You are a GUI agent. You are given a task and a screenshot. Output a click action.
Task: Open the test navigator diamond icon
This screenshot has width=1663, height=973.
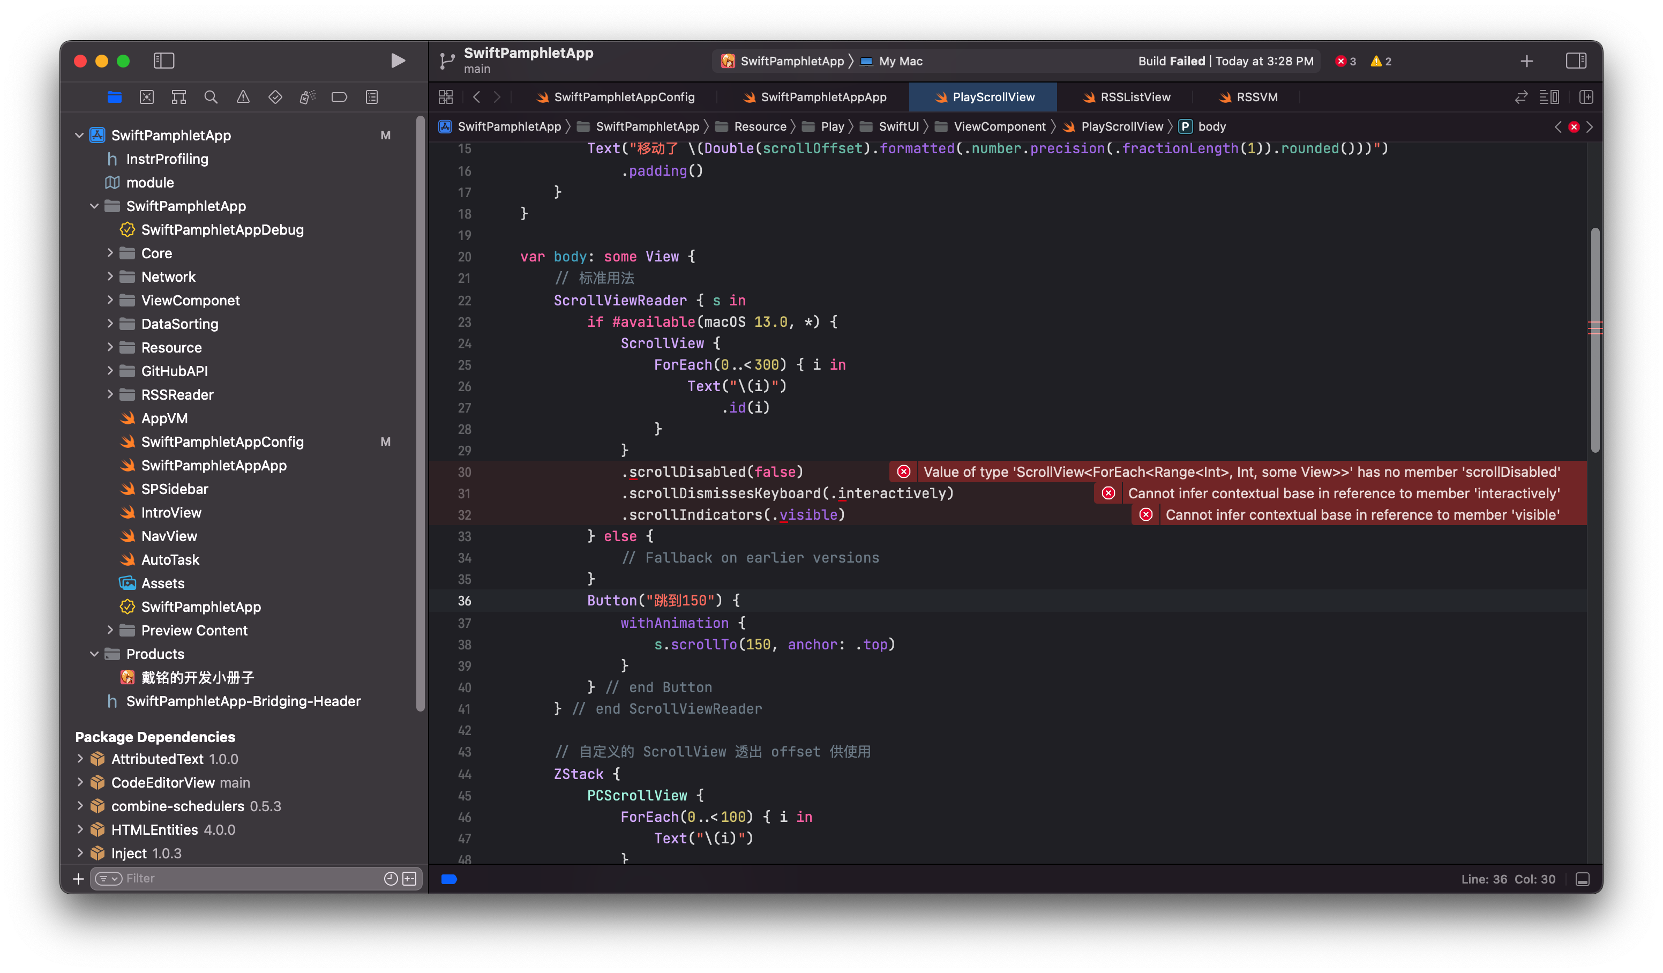pos(275,97)
